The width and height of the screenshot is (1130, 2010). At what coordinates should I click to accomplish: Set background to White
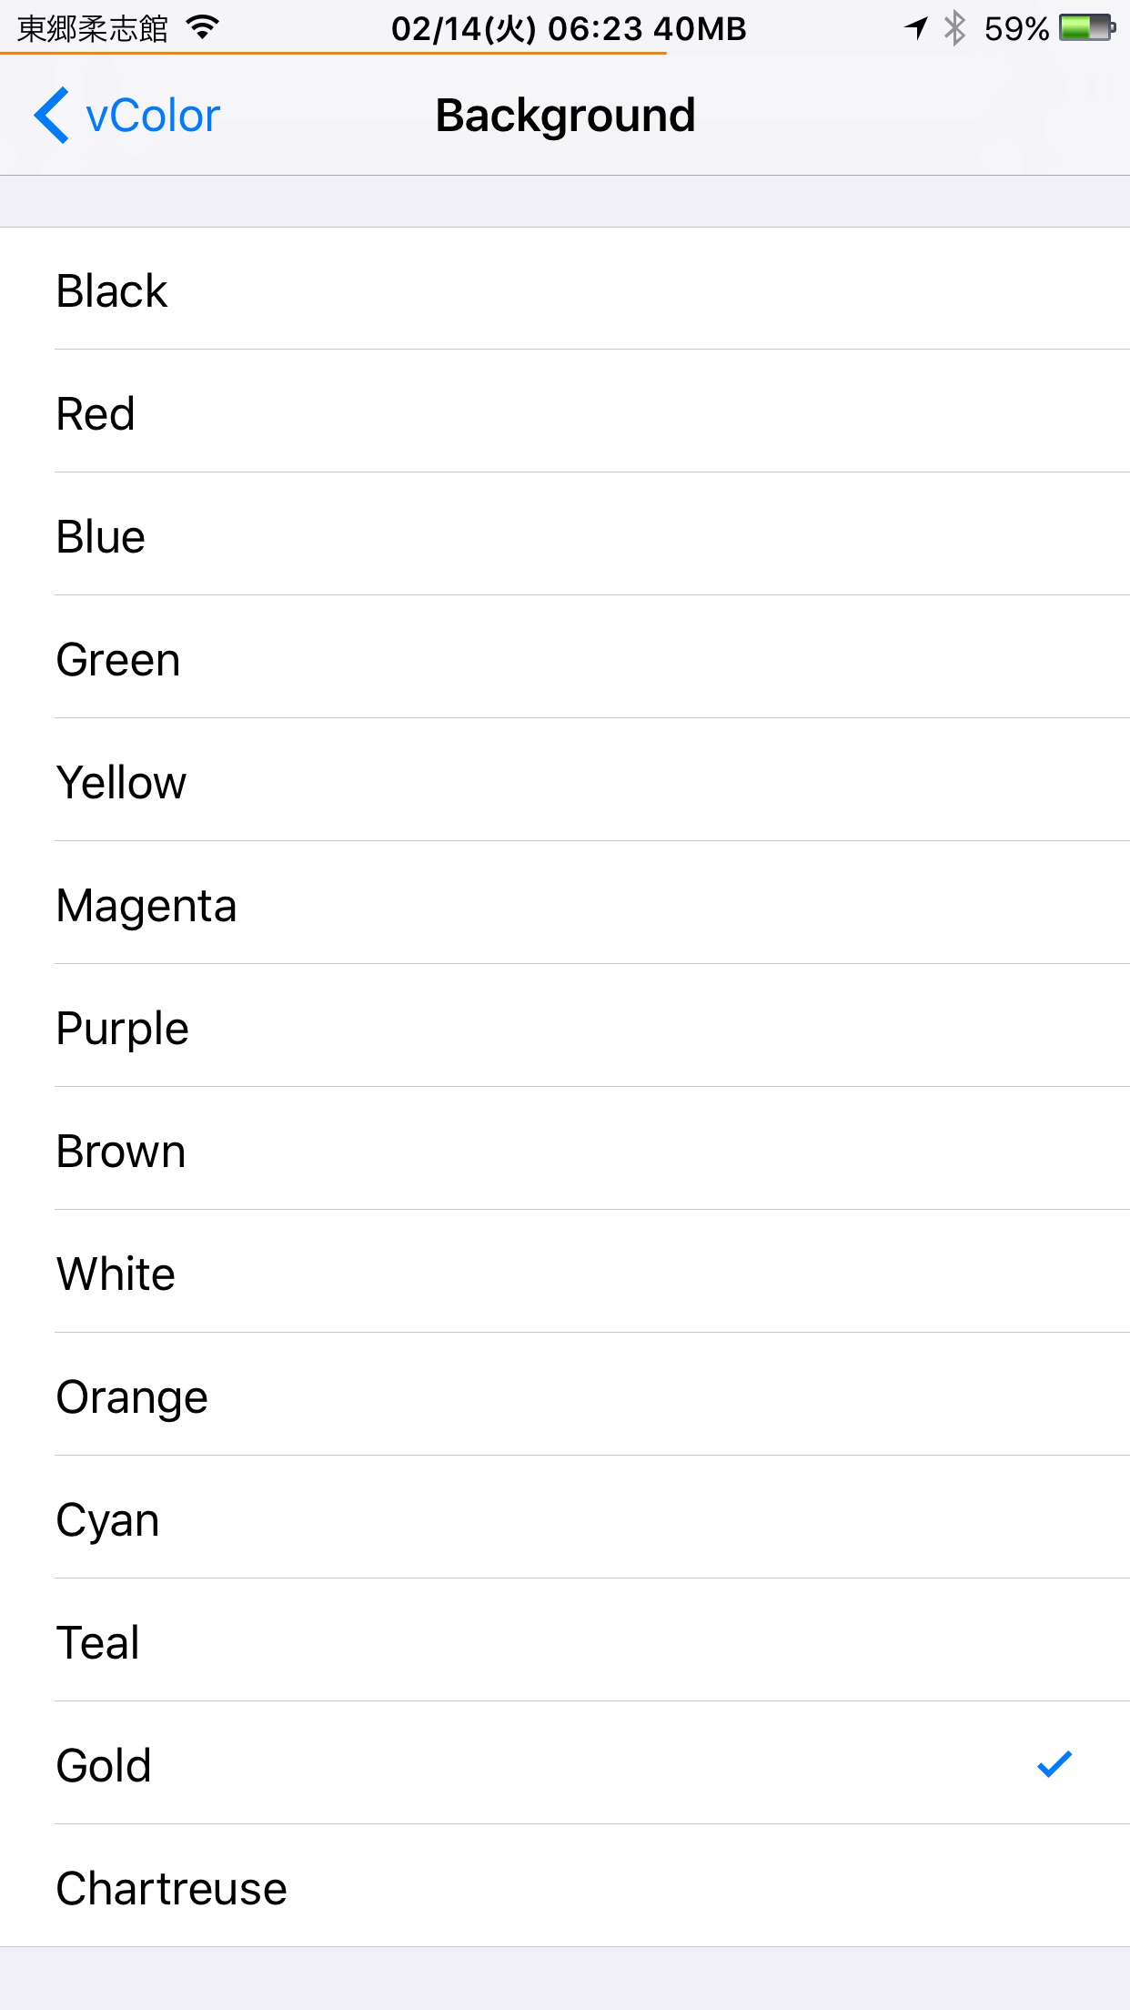565,1272
